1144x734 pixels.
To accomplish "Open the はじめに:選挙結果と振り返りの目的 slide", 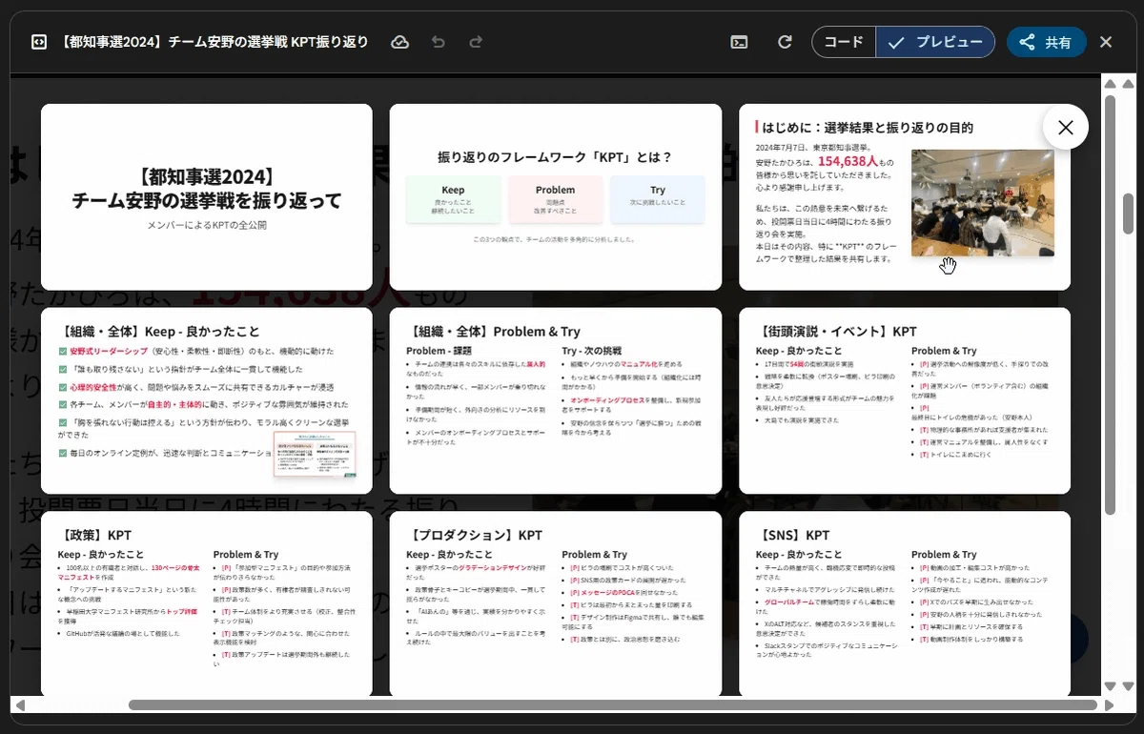I will tap(905, 197).
